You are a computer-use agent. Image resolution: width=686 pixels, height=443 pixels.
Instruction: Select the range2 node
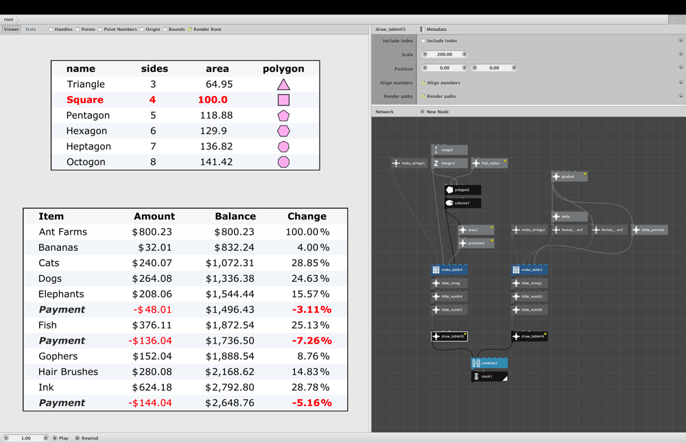tap(449, 150)
